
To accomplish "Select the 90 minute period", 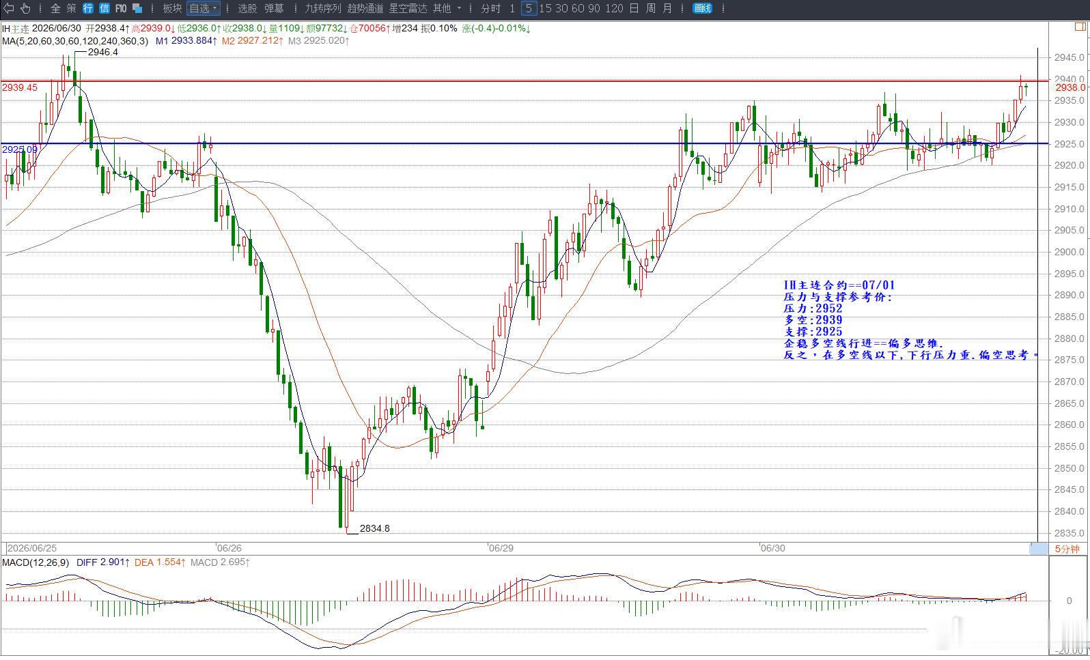I will (594, 8).
